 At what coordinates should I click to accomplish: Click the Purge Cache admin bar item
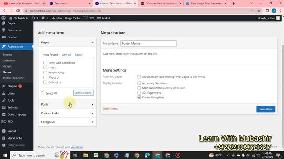[72, 18]
